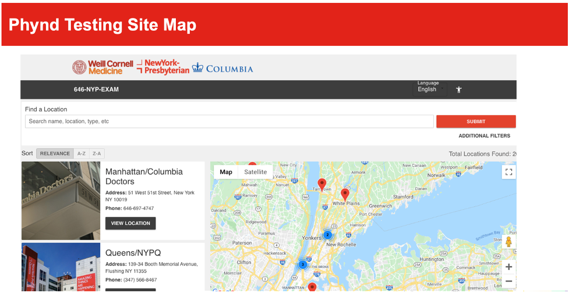Click the map pin near Tarrytown

click(x=322, y=185)
